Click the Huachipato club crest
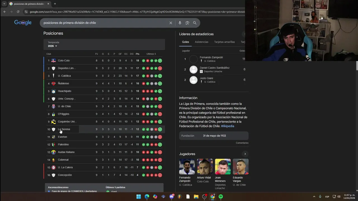 point(53,91)
